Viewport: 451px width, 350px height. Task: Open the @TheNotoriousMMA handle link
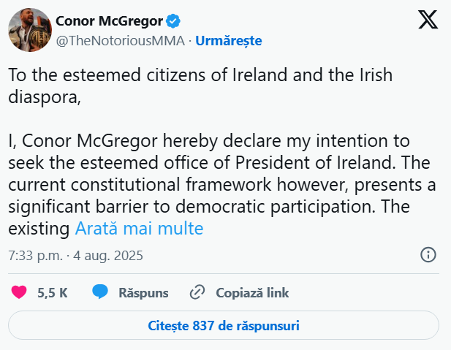(x=120, y=40)
